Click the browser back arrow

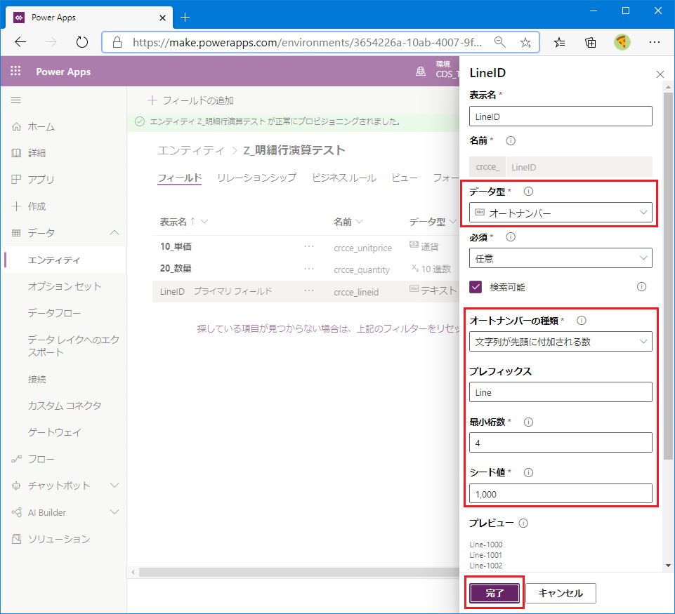[x=20, y=41]
